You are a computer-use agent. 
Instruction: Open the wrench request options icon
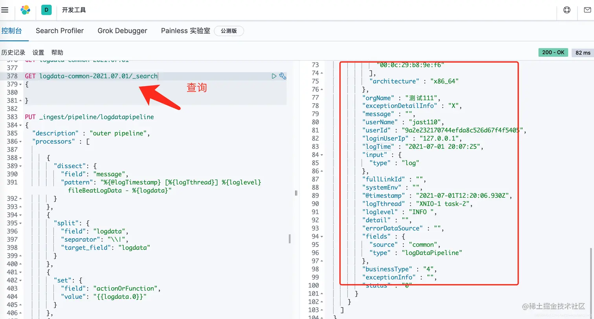tap(282, 76)
